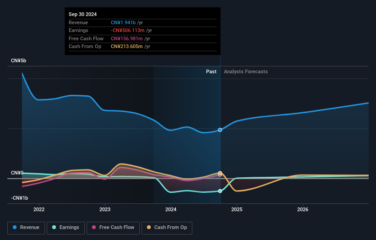Screen dimensions: 376x240
Task: Click the orange Cash From Op data point marker
Action: (220, 173)
